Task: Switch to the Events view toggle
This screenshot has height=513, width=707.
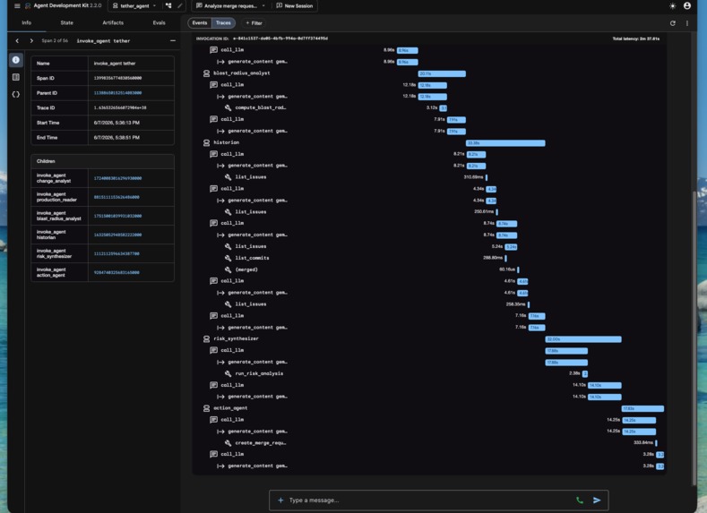Action: (200, 23)
